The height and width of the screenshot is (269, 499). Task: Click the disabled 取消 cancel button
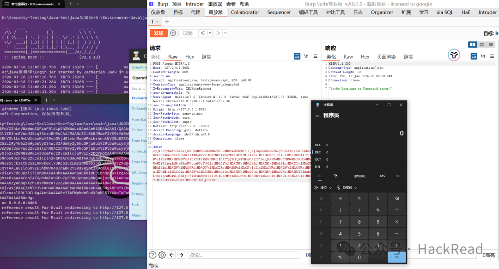tap(188, 33)
